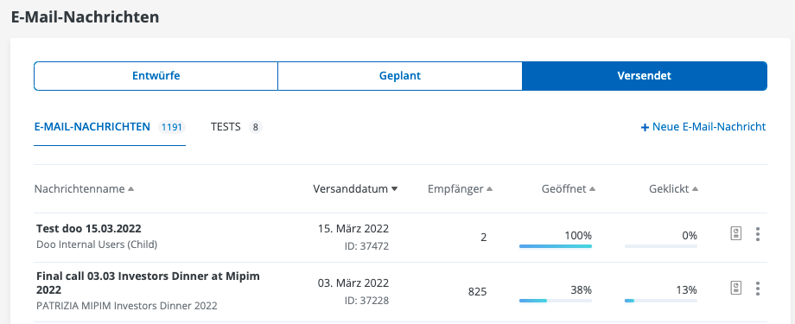Click the 13% clicked progress bar
This screenshot has width=795, height=324.
661,301
